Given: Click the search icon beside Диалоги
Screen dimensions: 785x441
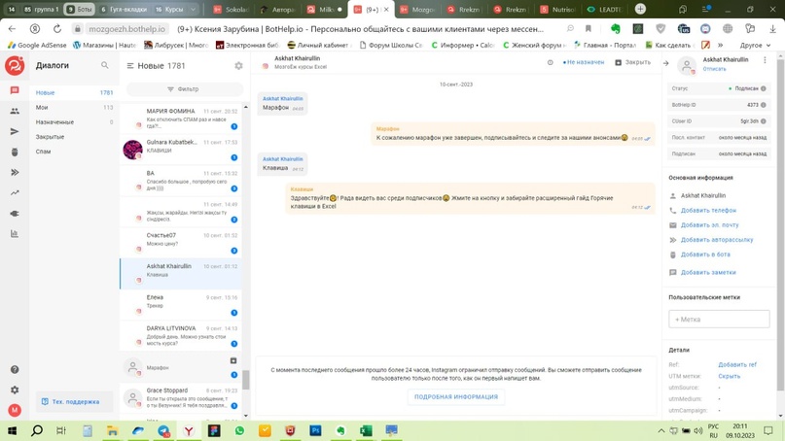Looking at the screenshot, I should 105,66.
